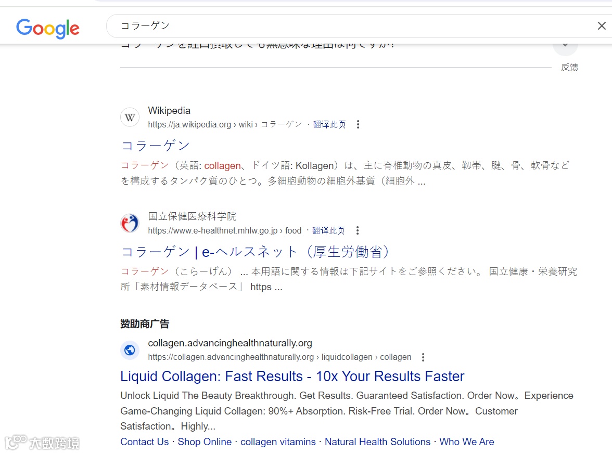Click the Wikipedia favicon icon

point(130,118)
